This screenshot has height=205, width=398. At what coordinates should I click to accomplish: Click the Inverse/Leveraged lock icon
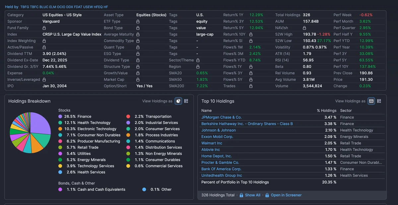coord(44,79)
